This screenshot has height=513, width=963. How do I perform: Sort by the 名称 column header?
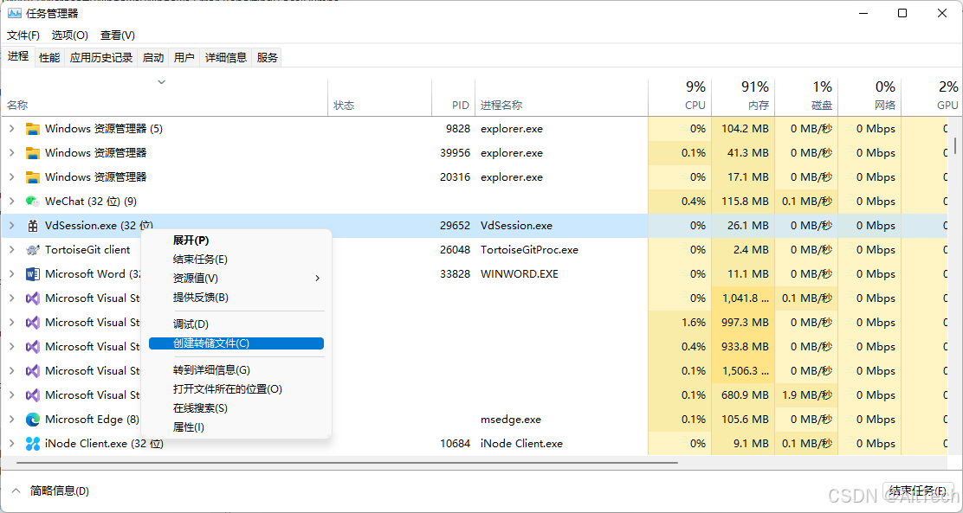click(165, 98)
